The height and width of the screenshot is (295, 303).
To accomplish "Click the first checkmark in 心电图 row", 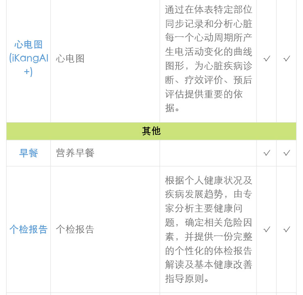I will (x=267, y=59).
